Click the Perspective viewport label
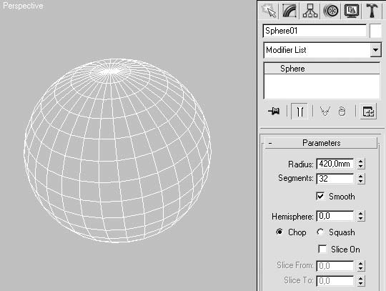The image size is (386, 291). pyautogui.click(x=23, y=6)
